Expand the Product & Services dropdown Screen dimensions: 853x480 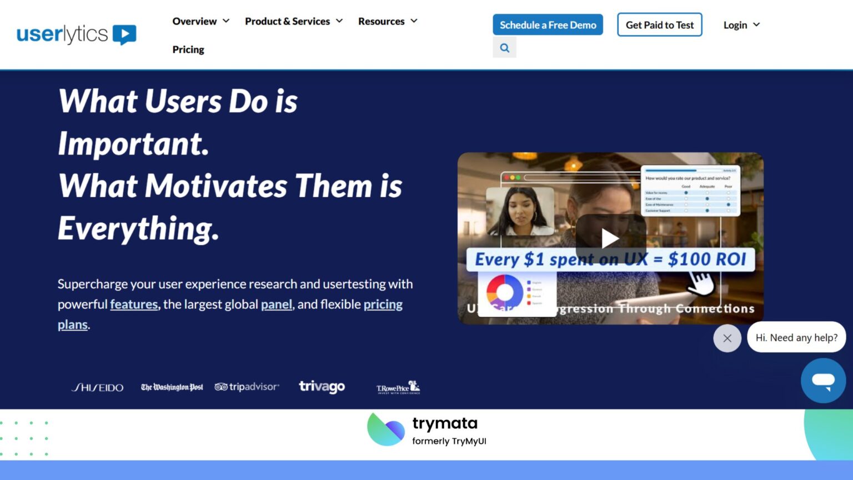click(293, 21)
